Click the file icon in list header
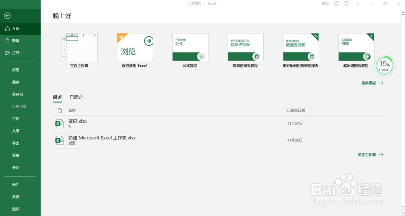 60,111
